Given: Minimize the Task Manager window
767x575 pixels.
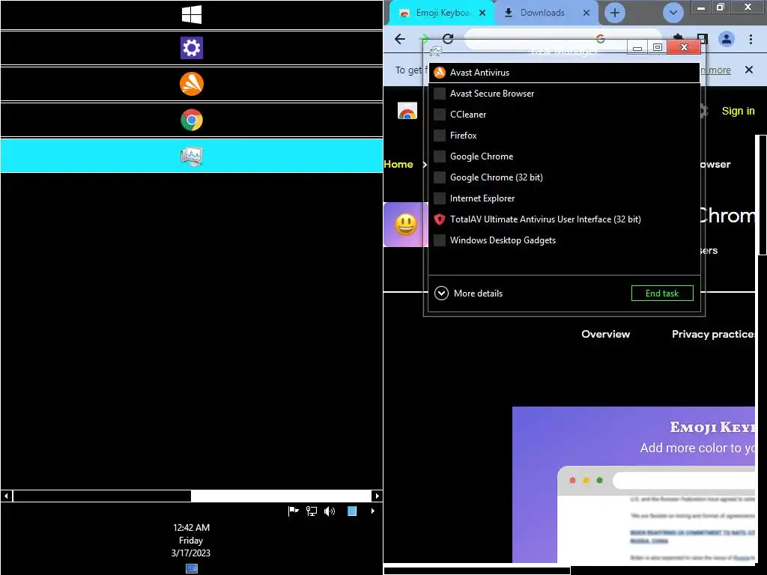Looking at the screenshot, I should [x=637, y=47].
